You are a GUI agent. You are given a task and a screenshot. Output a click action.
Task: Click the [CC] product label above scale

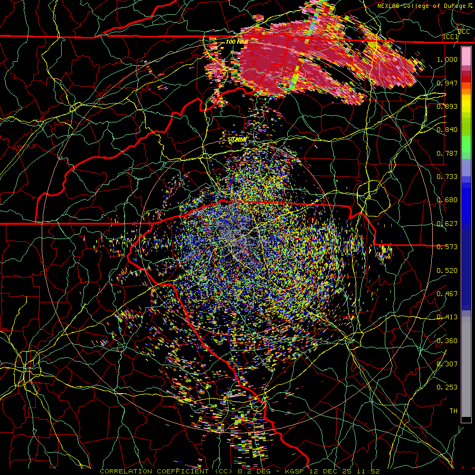click(x=451, y=36)
